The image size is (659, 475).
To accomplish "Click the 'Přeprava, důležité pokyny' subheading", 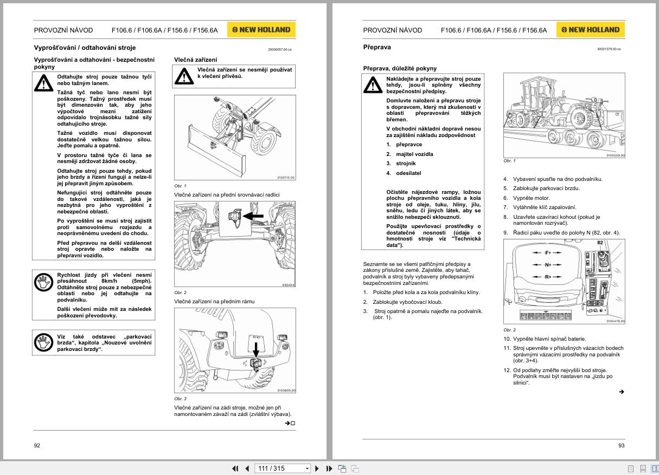I will click(x=400, y=69).
